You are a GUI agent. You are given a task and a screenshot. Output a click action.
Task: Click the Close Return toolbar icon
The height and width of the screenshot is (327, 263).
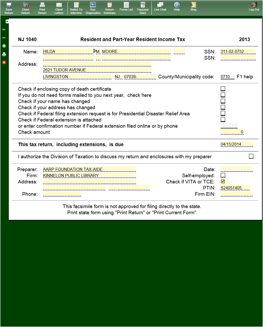point(25,8)
